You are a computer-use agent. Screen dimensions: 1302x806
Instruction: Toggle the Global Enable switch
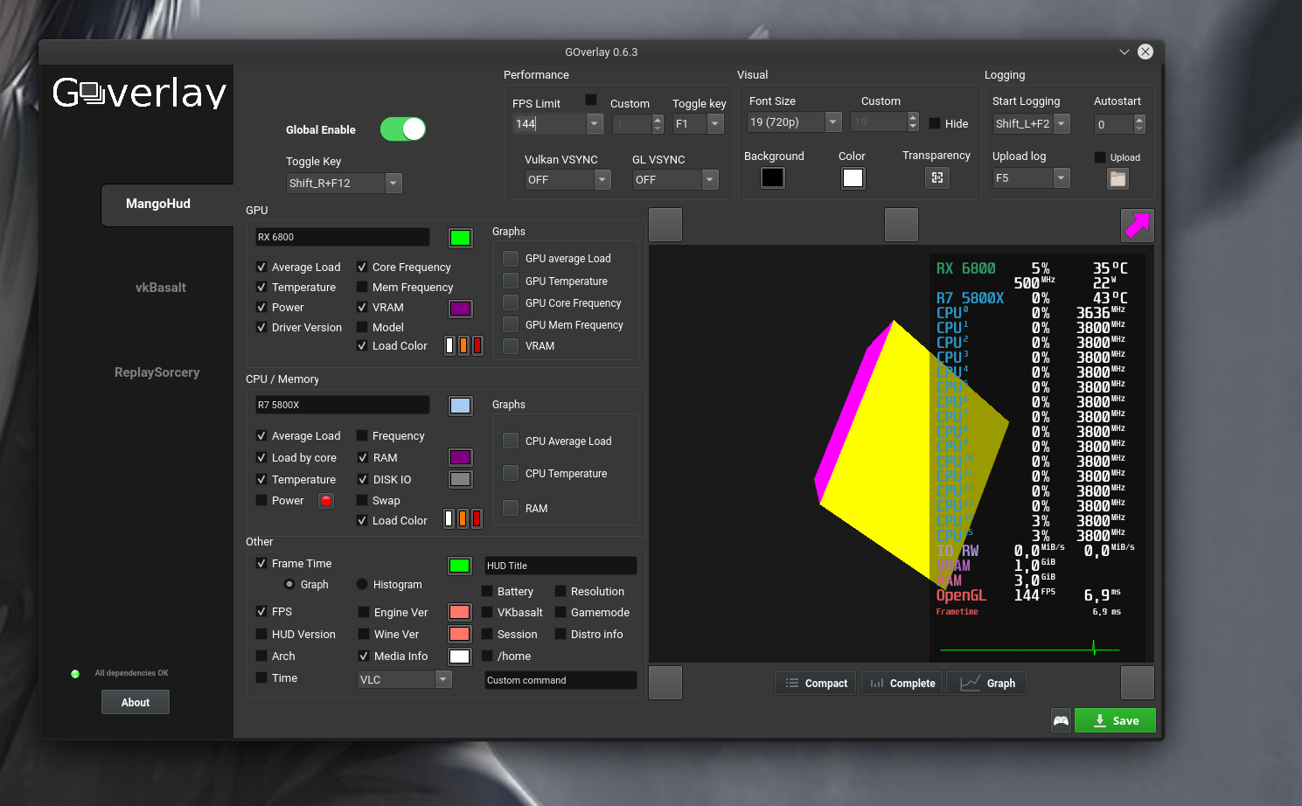click(403, 129)
